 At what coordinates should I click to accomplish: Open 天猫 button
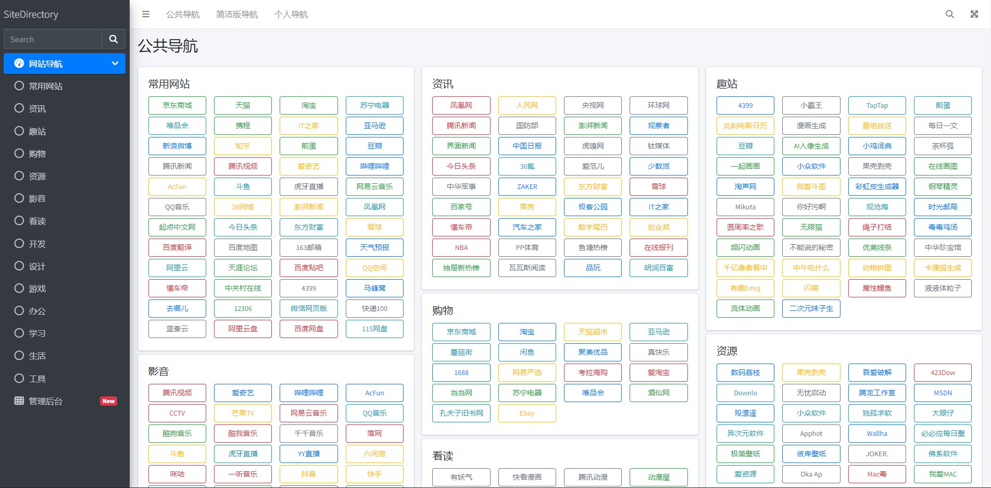pos(243,105)
